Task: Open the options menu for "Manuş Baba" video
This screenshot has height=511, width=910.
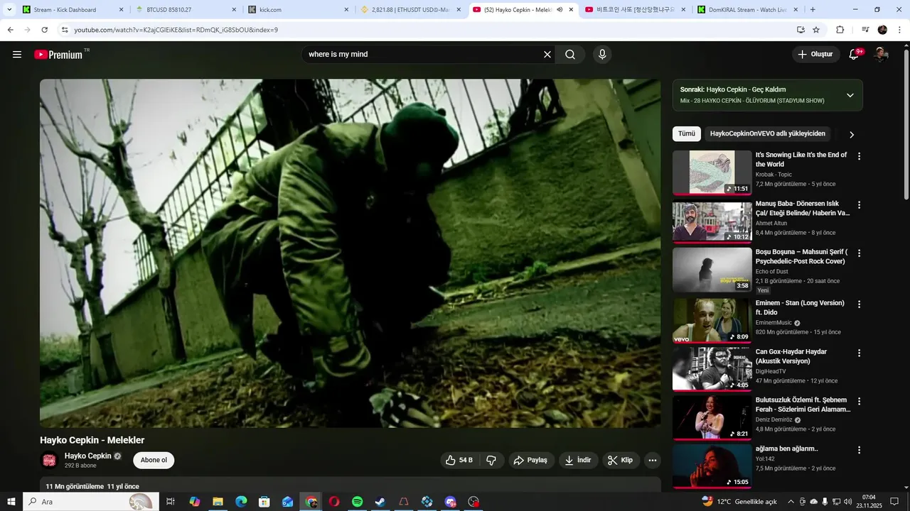Action: (859, 205)
